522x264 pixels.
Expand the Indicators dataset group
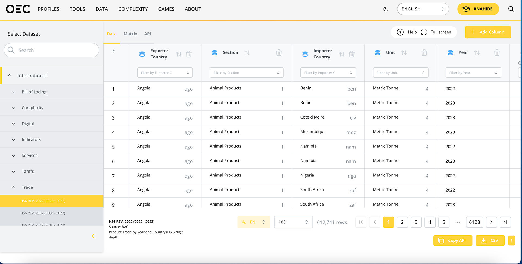point(52,139)
